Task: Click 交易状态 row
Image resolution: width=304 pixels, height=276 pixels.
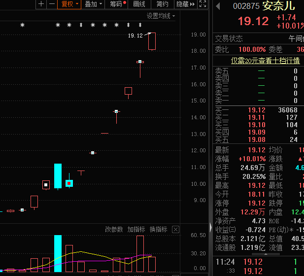Action: [259, 38]
